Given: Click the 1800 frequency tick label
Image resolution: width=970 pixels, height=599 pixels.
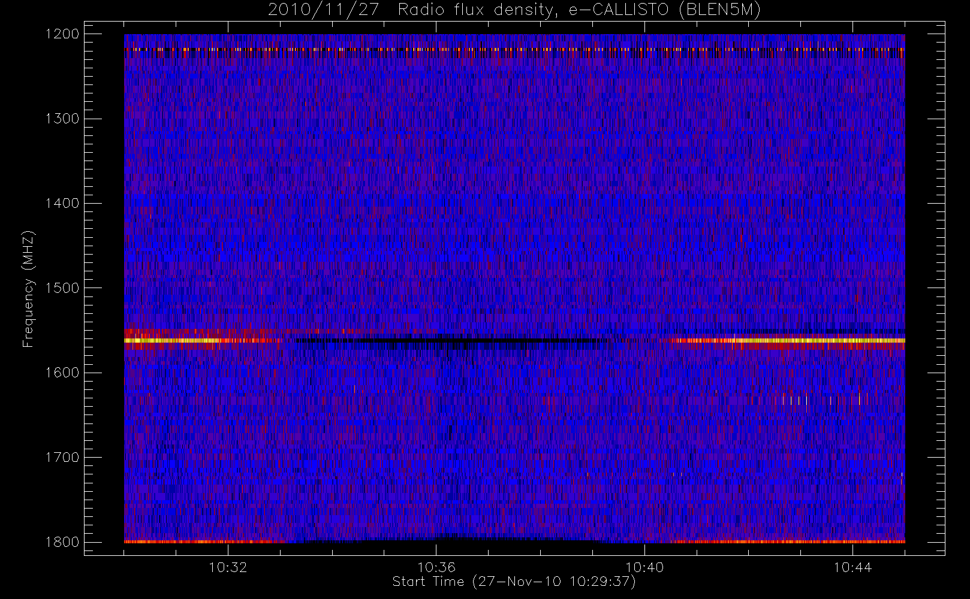Looking at the screenshot, I should click(62, 542).
